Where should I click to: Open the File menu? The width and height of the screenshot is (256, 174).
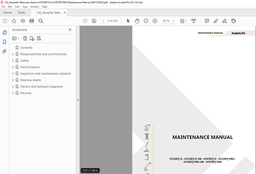(3, 7)
